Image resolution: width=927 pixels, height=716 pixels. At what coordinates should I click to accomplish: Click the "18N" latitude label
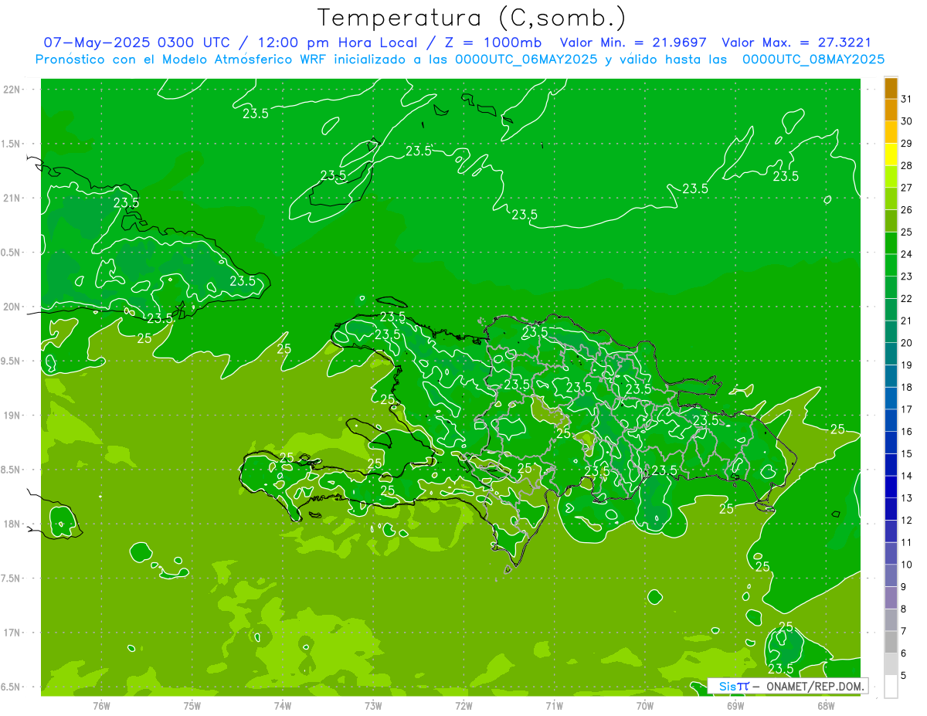pyautogui.click(x=13, y=524)
